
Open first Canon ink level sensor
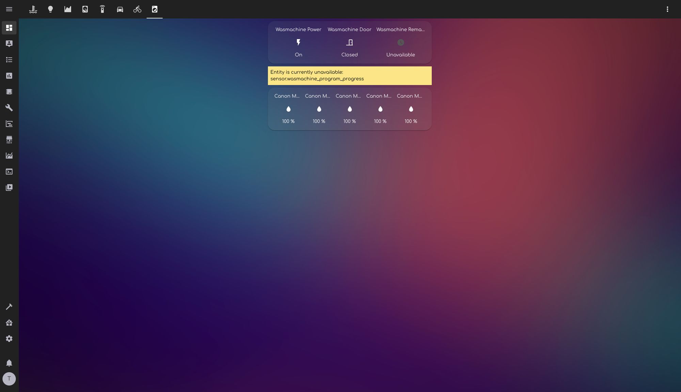tap(288, 109)
